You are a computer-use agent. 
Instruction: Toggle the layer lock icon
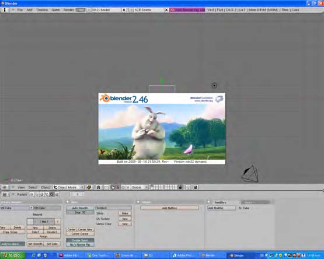180,187
